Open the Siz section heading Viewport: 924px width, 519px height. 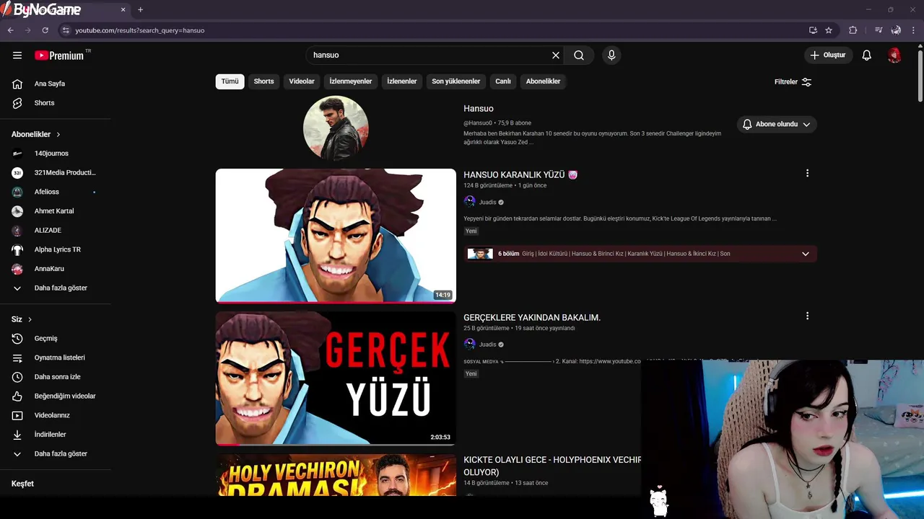click(x=22, y=319)
